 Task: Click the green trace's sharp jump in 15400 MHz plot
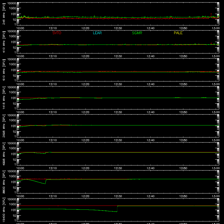click(x=117, y=209)
